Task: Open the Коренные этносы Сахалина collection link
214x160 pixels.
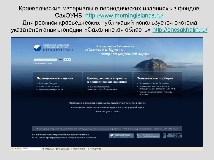Action: [154, 83]
